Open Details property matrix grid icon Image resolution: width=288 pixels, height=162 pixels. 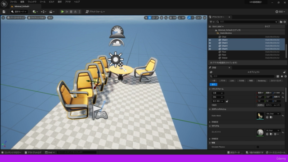tap(278, 76)
